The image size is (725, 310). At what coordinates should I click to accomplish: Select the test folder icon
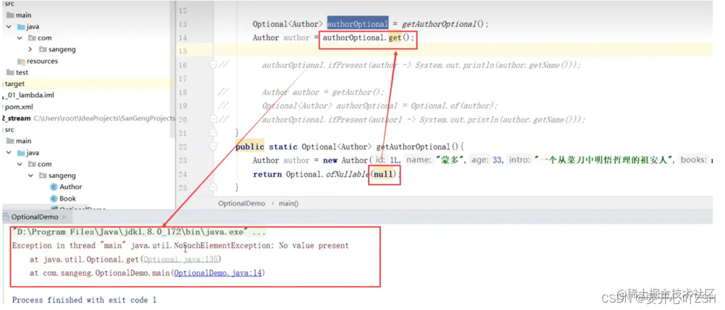[10, 73]
